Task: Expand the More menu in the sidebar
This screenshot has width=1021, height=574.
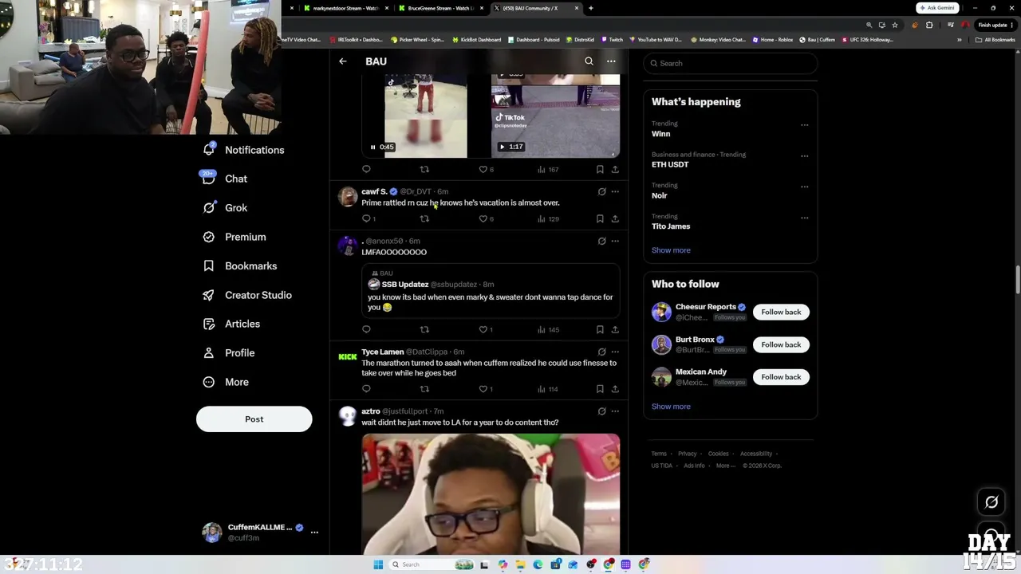Action: pyautogui.click(x=226, y=382)
